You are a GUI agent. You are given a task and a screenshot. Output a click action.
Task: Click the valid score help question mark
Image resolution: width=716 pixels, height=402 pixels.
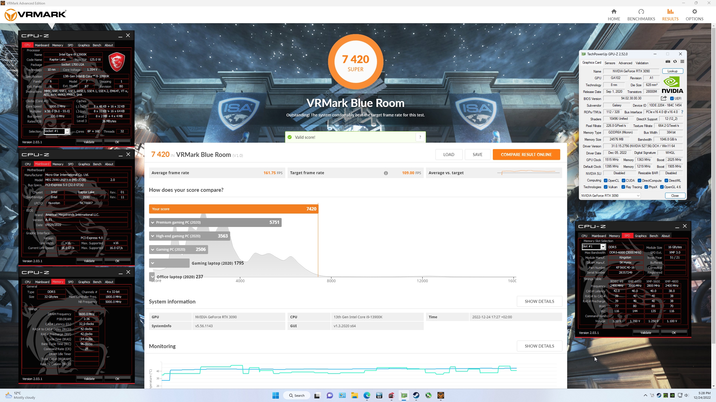[420, 137]
